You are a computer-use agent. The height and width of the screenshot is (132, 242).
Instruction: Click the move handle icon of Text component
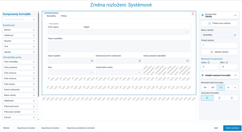(34, 46)
